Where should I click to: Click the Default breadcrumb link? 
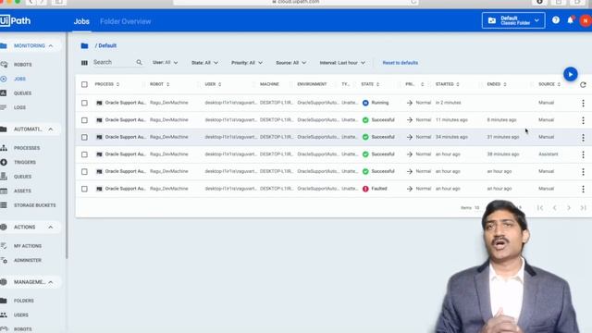click(x=107, y=45)
